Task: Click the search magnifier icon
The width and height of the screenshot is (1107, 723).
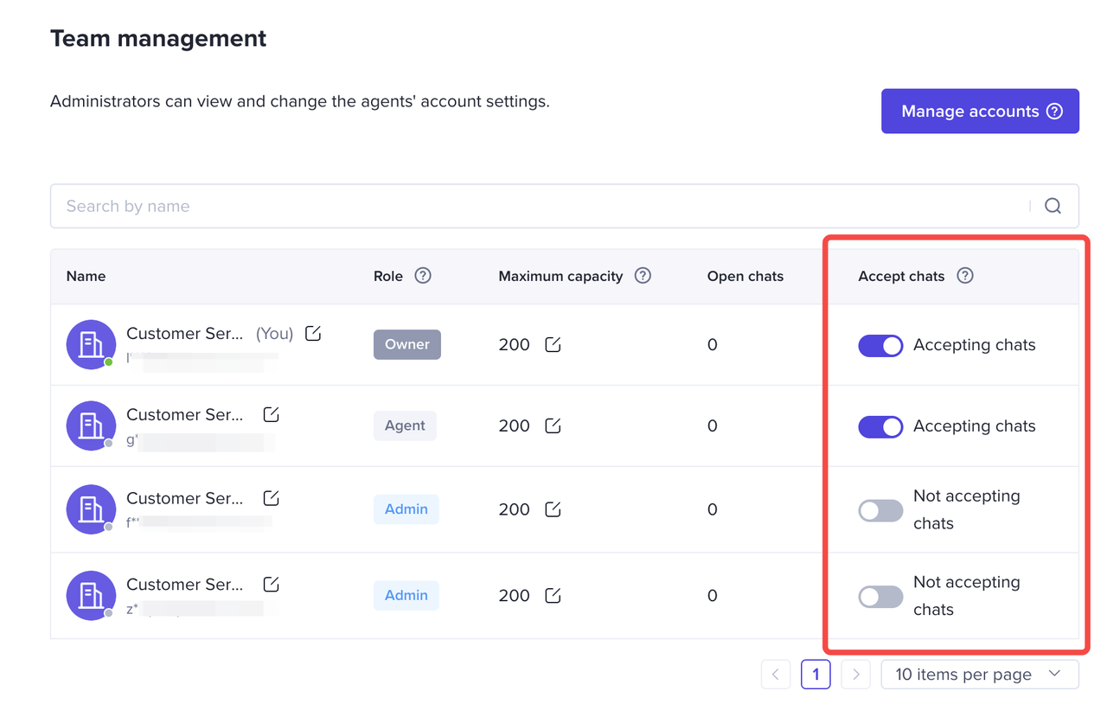Action: click(x=1053, y=206)
